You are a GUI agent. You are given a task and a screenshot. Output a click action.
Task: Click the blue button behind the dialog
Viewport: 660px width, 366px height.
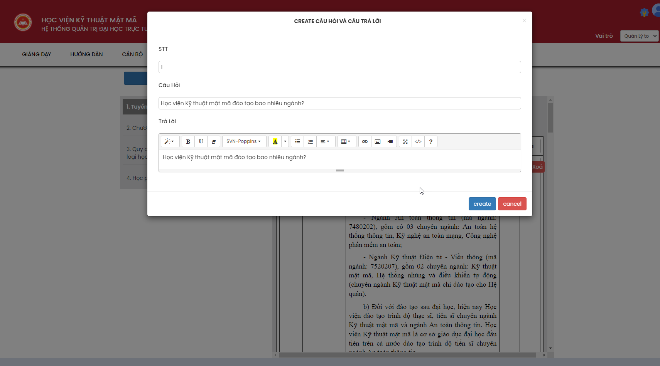(135, 78)
